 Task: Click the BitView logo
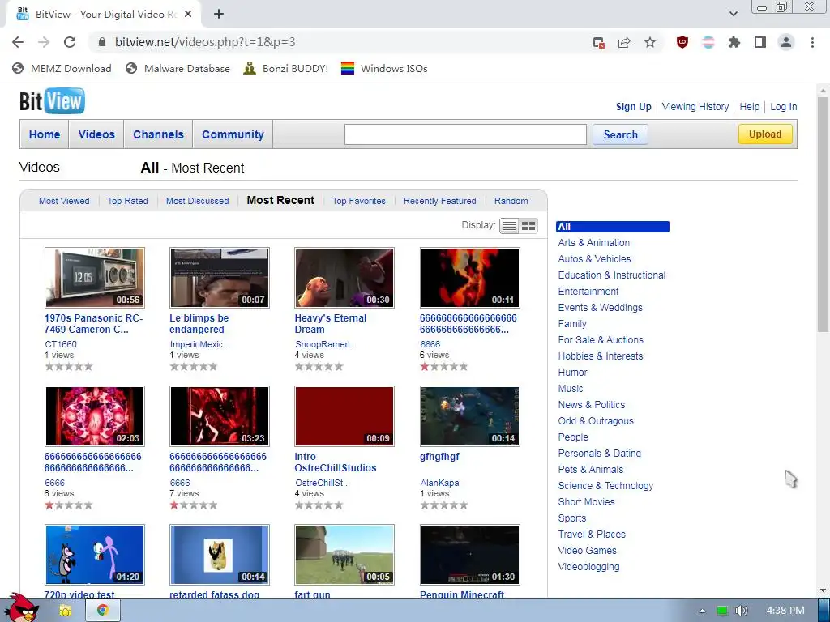tap(52, 101)
